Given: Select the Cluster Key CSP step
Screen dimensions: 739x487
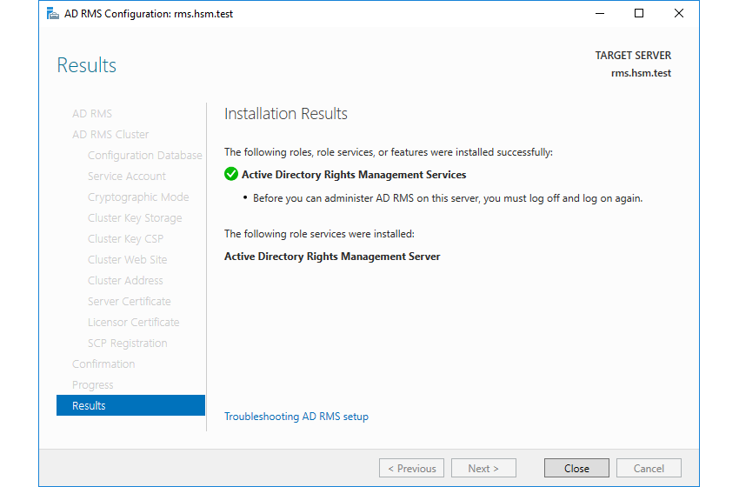Looking at the screenshot, I should pyautogui.click(x=125, y=238).
